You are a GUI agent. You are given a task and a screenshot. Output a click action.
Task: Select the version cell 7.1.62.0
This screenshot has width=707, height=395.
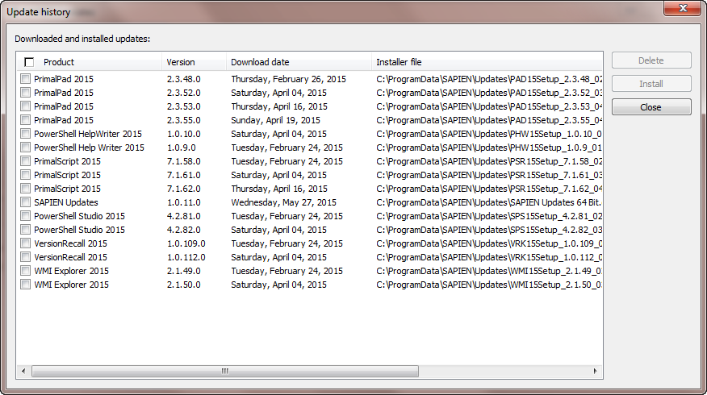click(x=183, y=189)
